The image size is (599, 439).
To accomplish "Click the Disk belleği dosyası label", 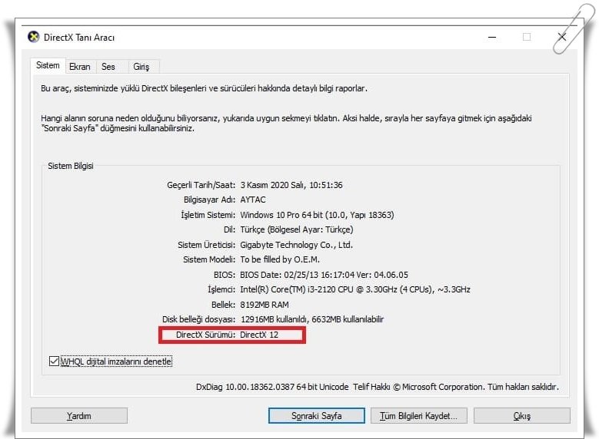I will coord(198,319).
